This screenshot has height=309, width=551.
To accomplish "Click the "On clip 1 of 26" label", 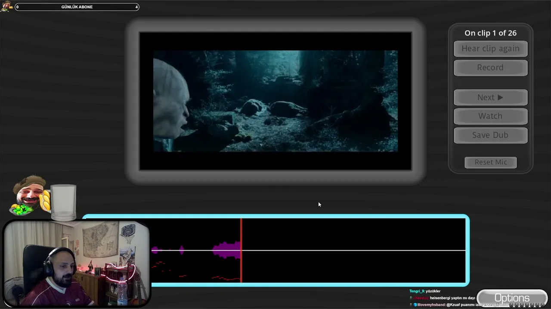I will [x=490, y=33].
